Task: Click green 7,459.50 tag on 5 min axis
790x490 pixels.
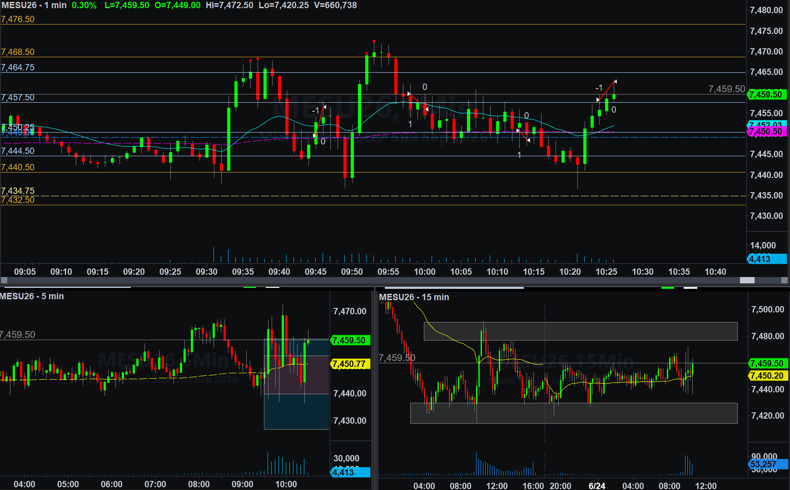Action: 350,340
